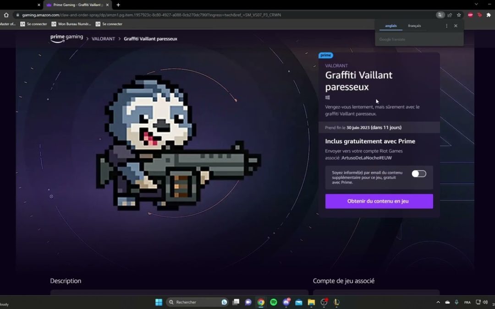Image resolution: width=495 pixels, height=309 pixels.
Task: Open Mon Bureau Numérique bookmark
Action: tap(71, 24)
